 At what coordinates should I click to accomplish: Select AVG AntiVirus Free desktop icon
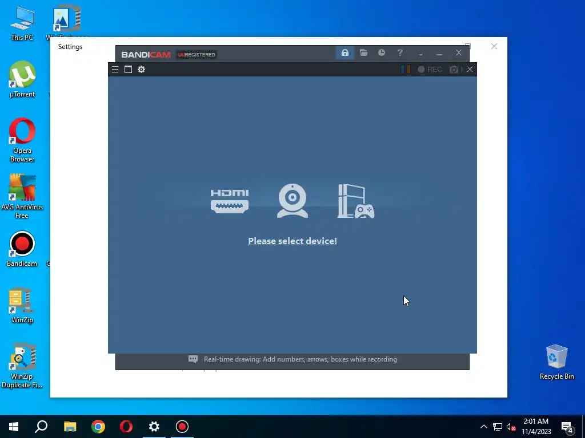[22, 196]
